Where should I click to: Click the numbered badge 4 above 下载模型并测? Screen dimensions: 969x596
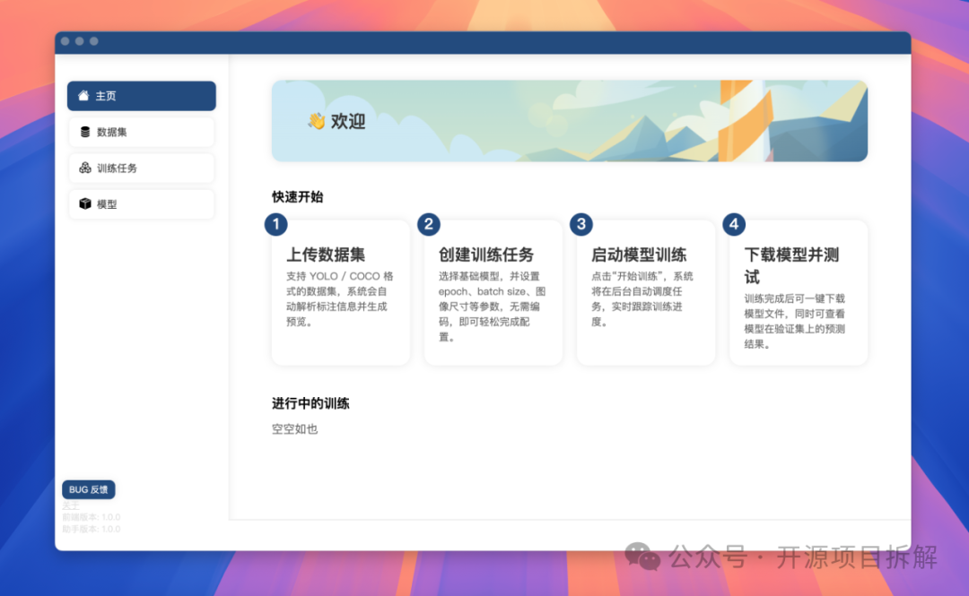(x=733, y=224)
